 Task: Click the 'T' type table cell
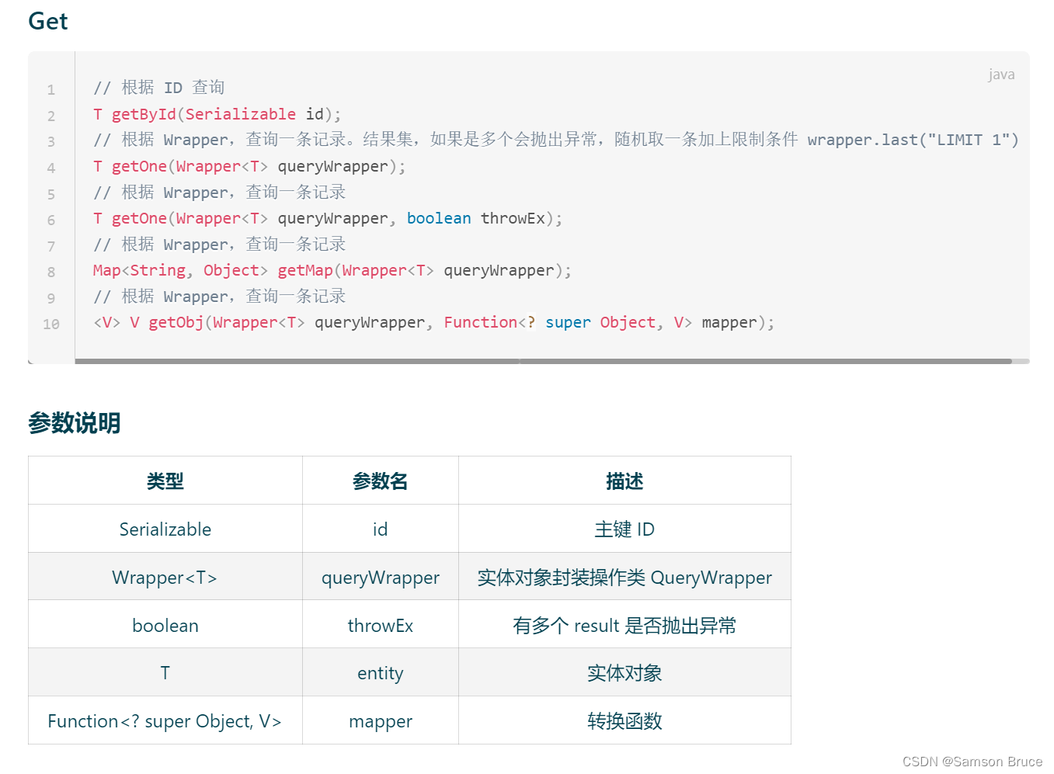[x=165, y=672]
